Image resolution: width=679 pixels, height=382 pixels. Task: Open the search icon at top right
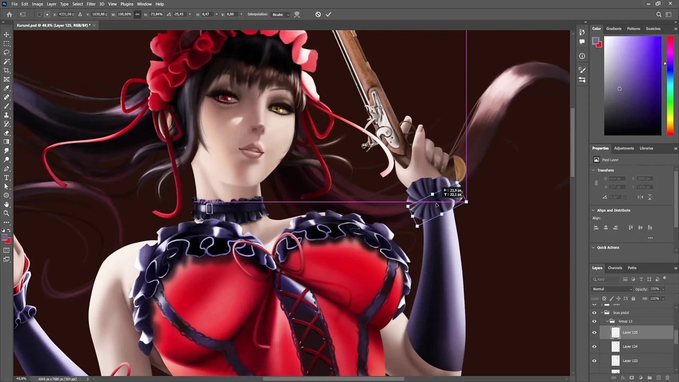coord(659,14)
